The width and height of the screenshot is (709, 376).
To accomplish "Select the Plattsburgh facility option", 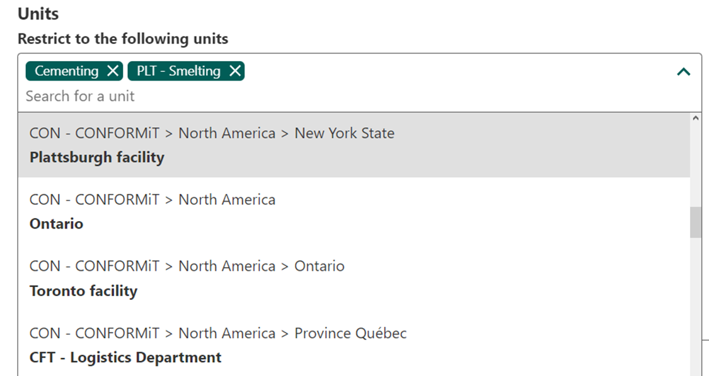I will point(97,157).
